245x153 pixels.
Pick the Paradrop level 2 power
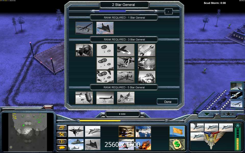(x=105, y=63)
